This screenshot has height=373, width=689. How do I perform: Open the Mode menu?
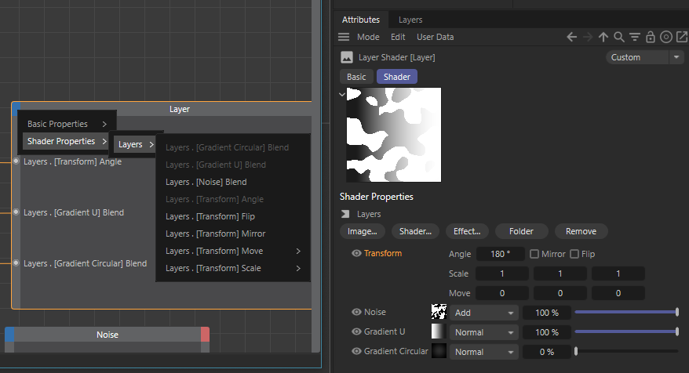tap(368, 38)
